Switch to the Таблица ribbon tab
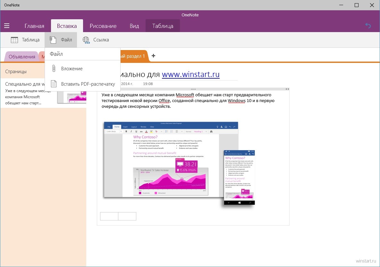 coord(163,26)
